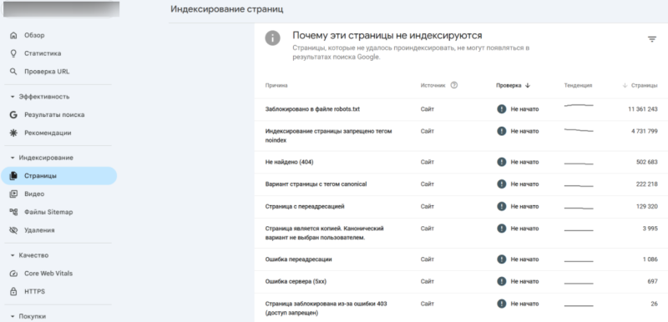Viewport: 668px width, 322px height.
Task: Collapse the Качество section
Action: click(13, 255)
